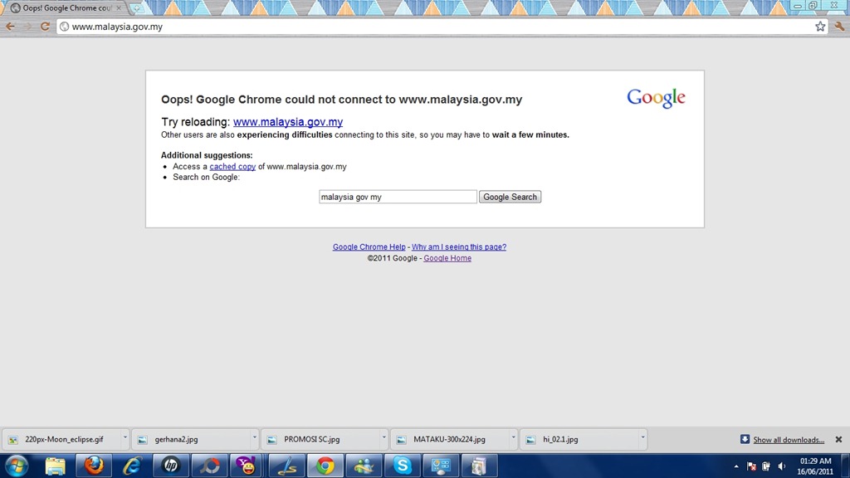Open downloaded file MATAKU-300x224.jpg
Viewport: 850px width, 478px height.
tap(450, 440)
